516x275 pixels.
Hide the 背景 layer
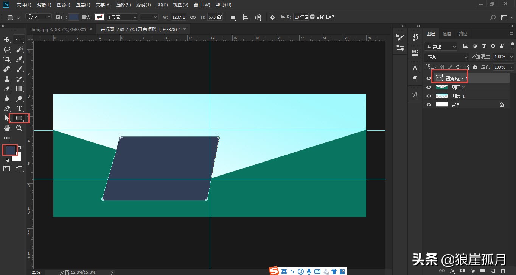click(429, 105)
